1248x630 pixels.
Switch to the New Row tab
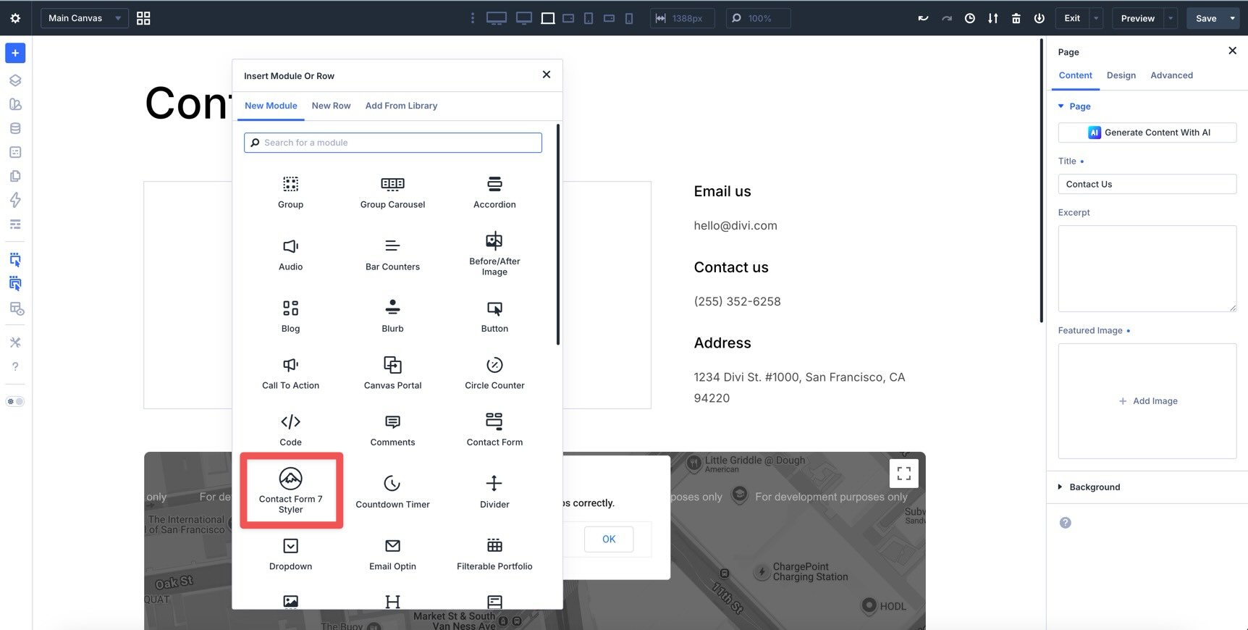[x=331, y=106]
